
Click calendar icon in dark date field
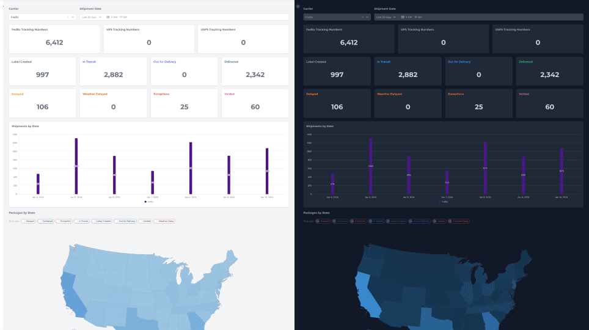[403, 17]
